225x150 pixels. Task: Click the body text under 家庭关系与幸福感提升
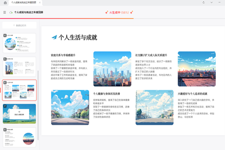pos(69,70)
